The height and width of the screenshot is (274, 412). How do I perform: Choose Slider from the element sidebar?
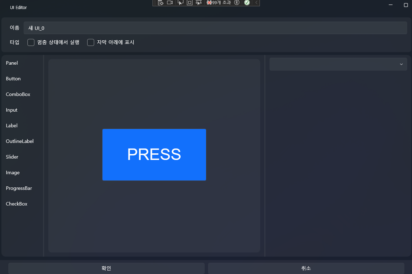pyautogui.click(x=12, y=157)
